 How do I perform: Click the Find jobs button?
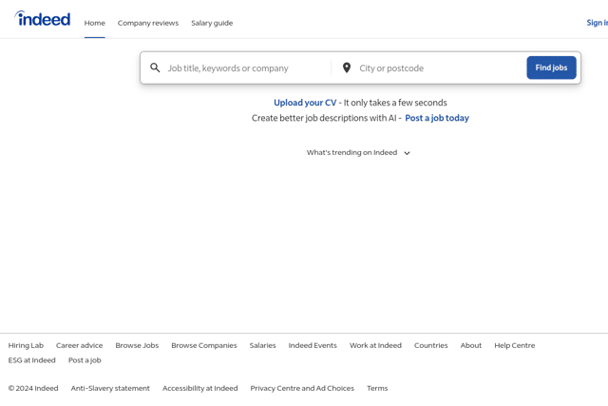[551, 68]
